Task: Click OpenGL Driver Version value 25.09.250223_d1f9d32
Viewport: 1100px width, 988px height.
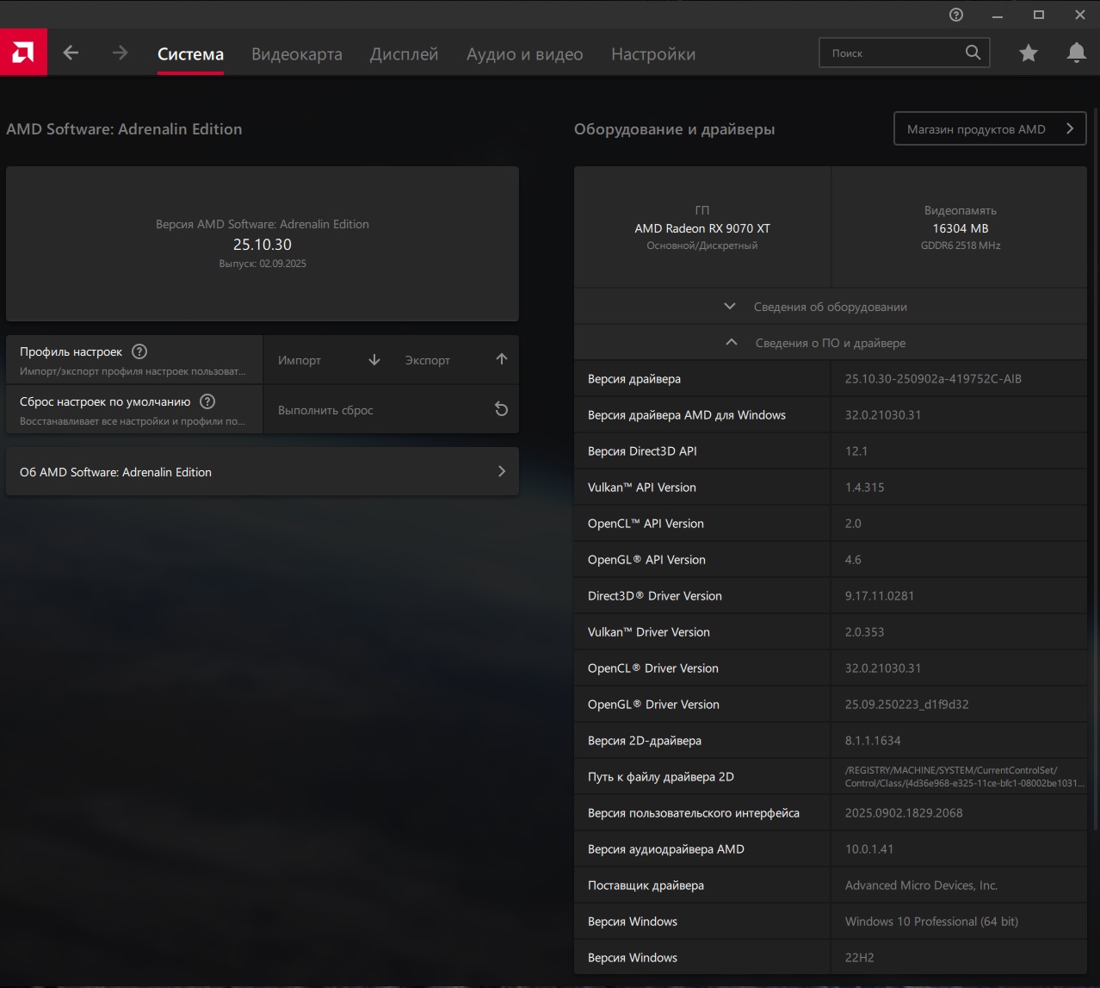Action: [x=907, y=705]
